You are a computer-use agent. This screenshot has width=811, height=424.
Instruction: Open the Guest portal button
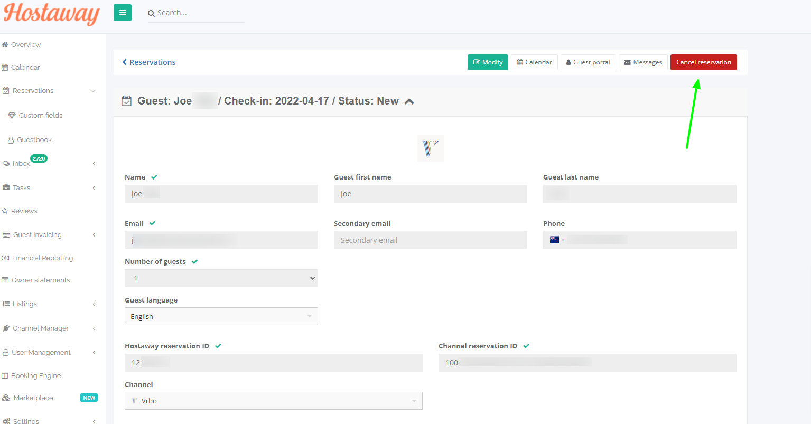click(x=588, y=62)
